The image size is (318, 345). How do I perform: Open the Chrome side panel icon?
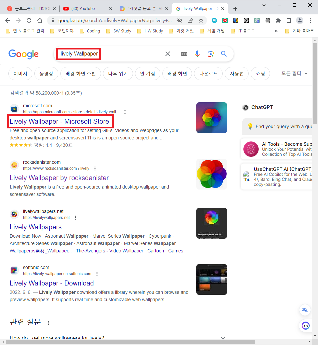pos(289,20)
